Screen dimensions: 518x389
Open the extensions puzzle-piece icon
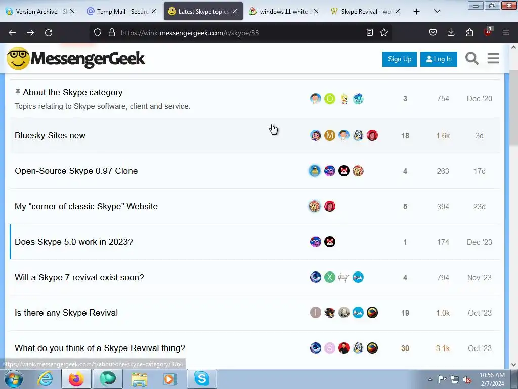(469, 32)
